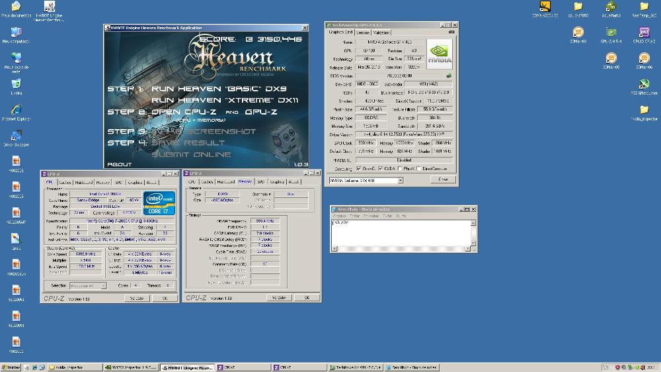Switch to Bloco de notas taskbar button

pos(412,367)
